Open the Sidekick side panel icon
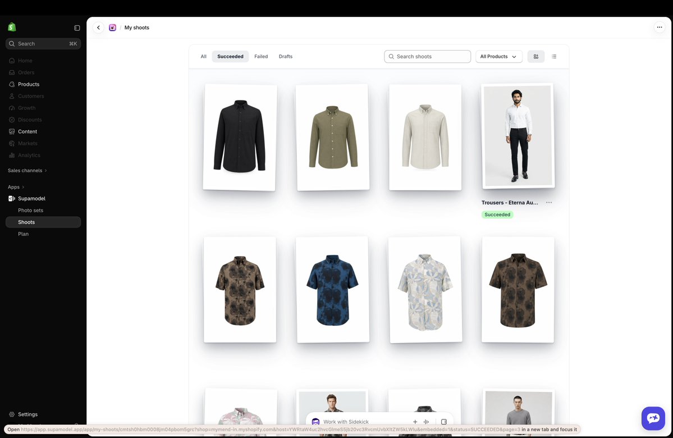This screenshot has width=673, height=438. click(x=444, y=422)
